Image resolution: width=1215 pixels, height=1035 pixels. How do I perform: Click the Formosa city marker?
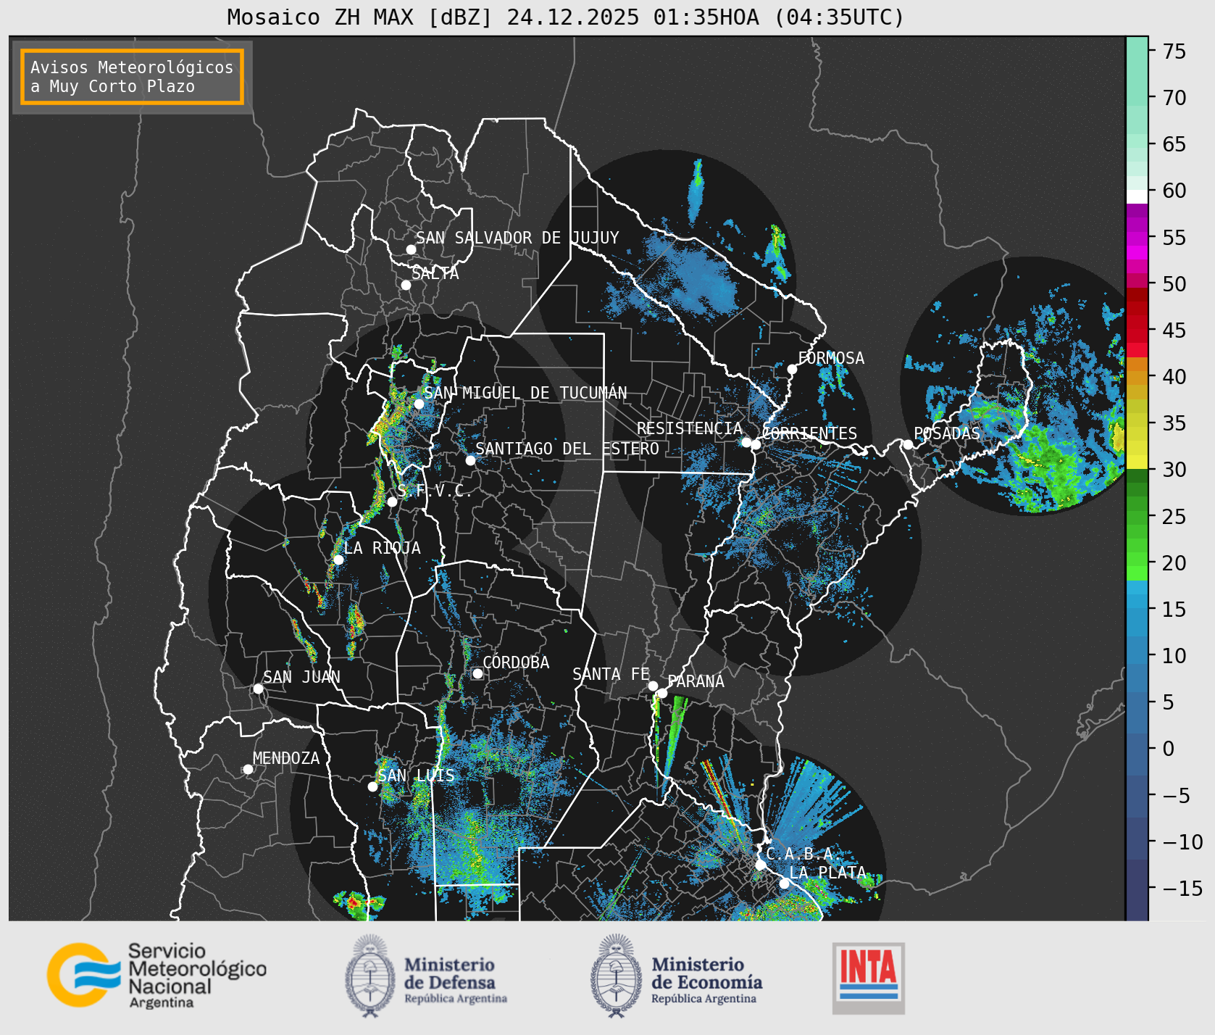(x=792, y=369)
